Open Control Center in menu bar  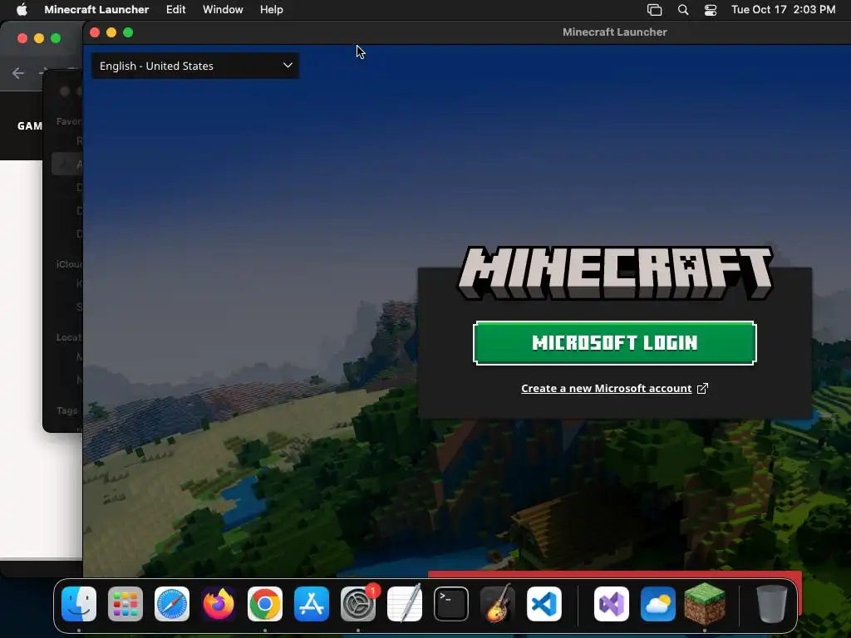coord(711,10)
